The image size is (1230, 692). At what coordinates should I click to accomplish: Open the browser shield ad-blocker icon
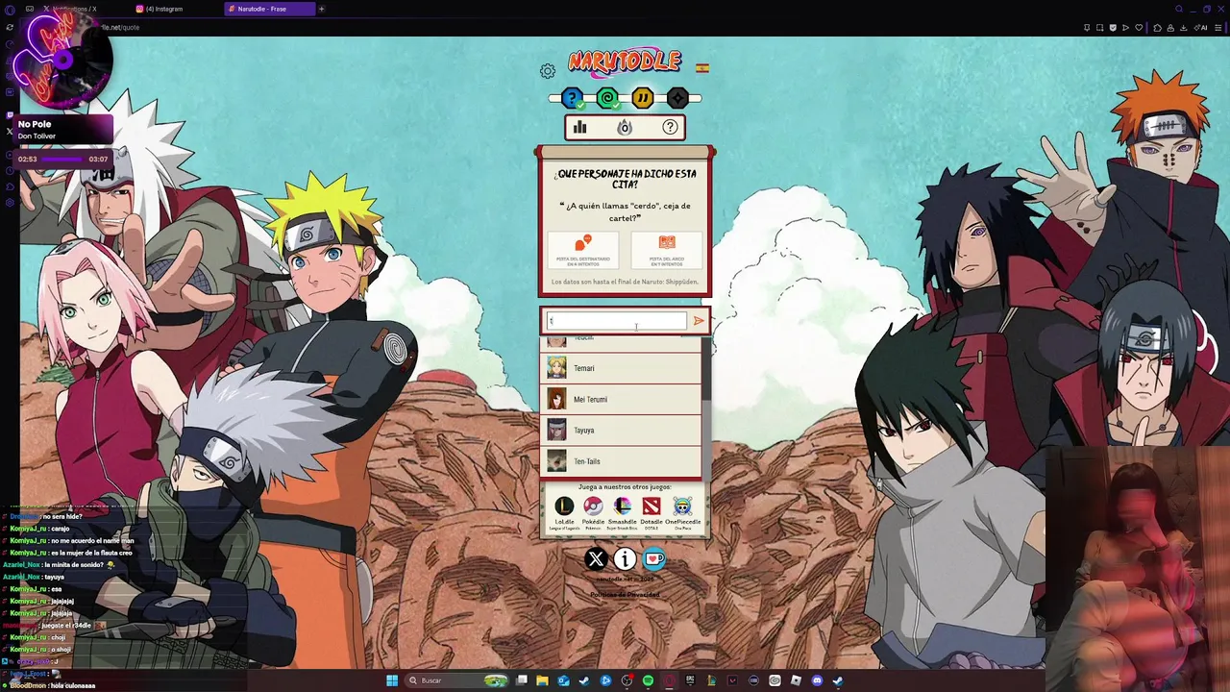[1113, 28]
